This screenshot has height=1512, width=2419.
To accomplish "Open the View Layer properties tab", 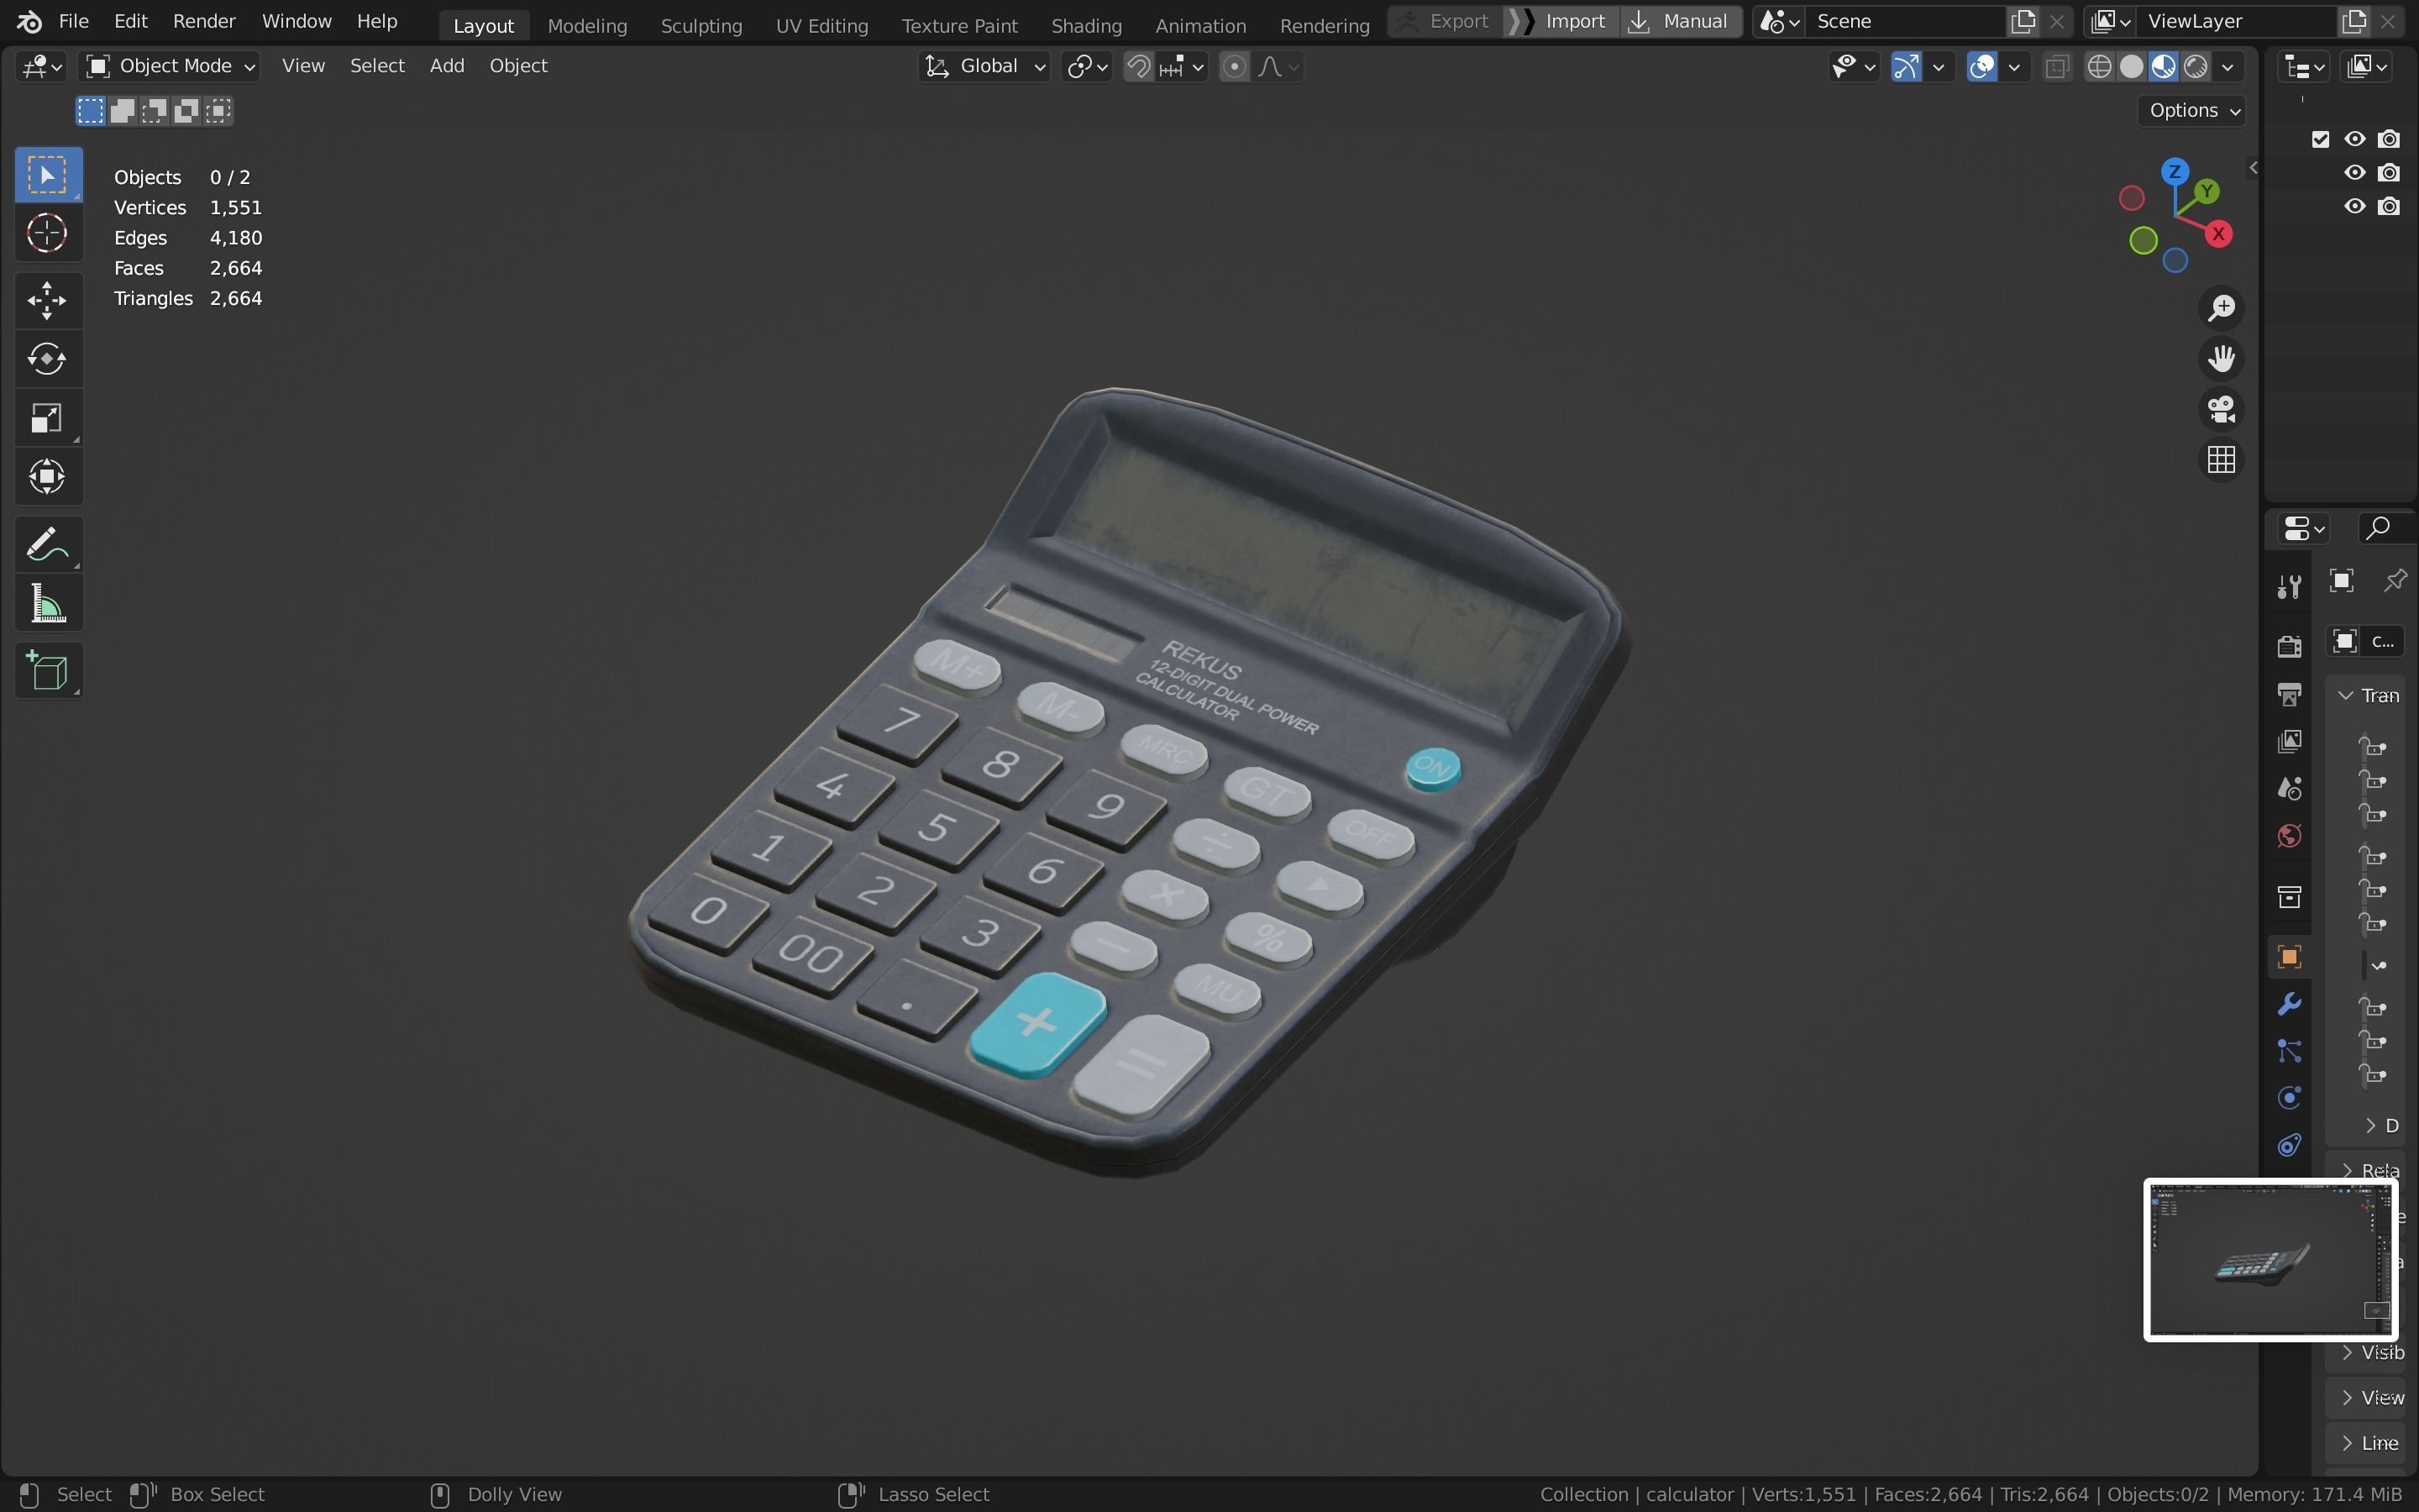I will (2289, 741).
